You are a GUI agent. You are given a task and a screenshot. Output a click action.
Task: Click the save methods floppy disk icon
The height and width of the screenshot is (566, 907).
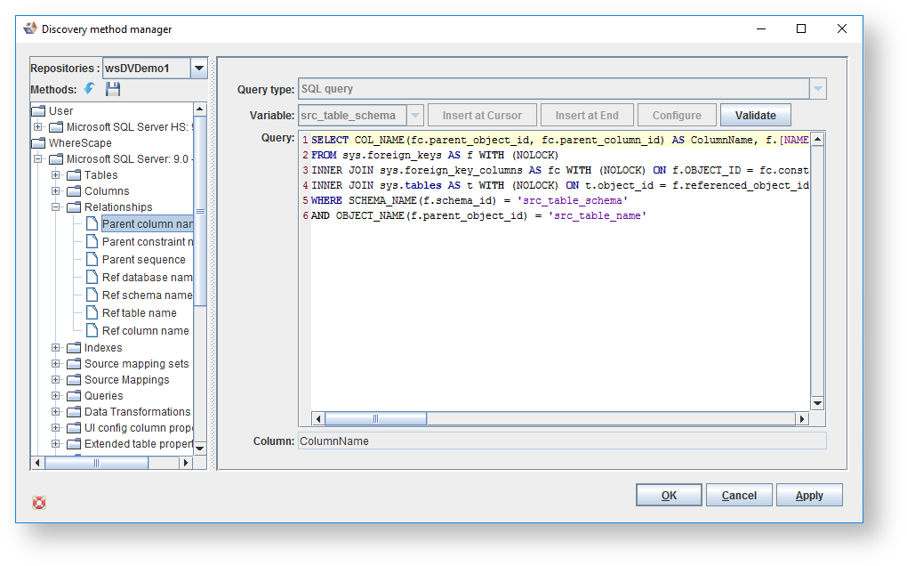tap(113, 89)
